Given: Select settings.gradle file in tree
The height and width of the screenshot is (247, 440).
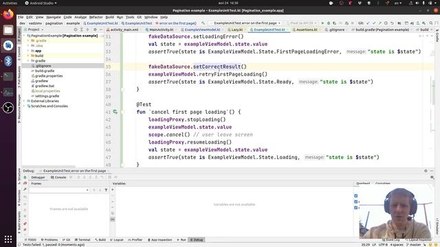Looking at the screenshot, I should tap(47, 96).
